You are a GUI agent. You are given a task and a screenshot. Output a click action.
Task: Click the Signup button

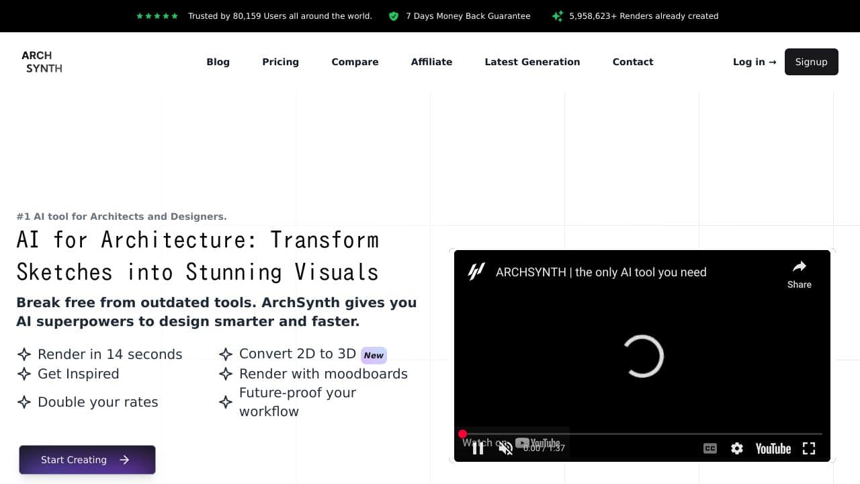(811, 62)
